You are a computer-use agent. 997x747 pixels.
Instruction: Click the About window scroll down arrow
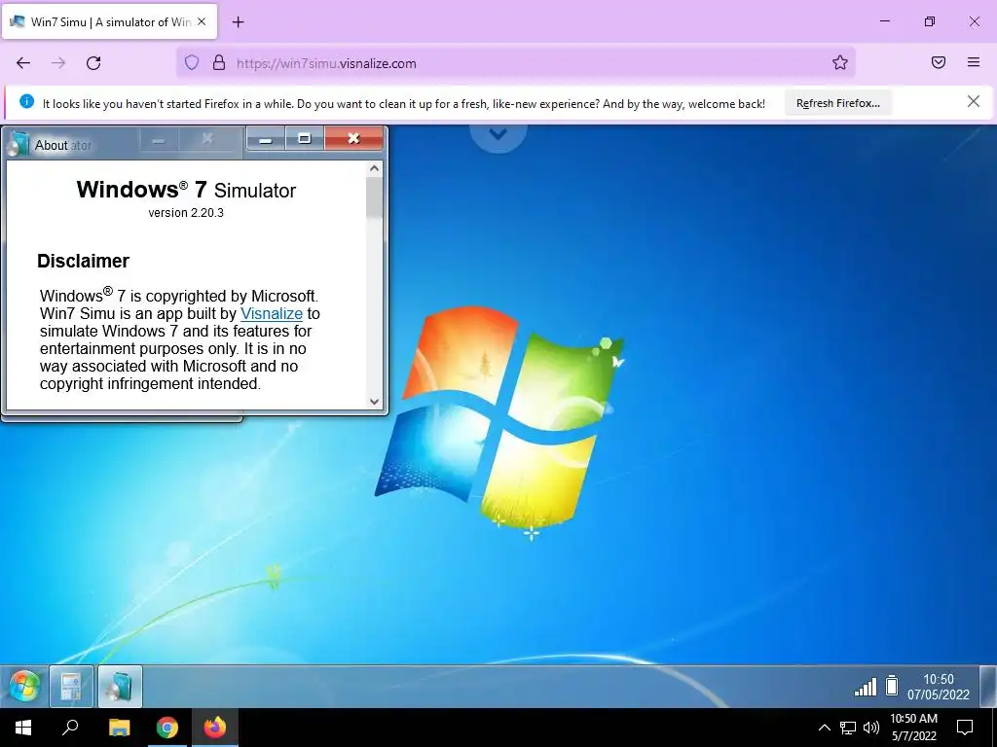pos(374,402)
